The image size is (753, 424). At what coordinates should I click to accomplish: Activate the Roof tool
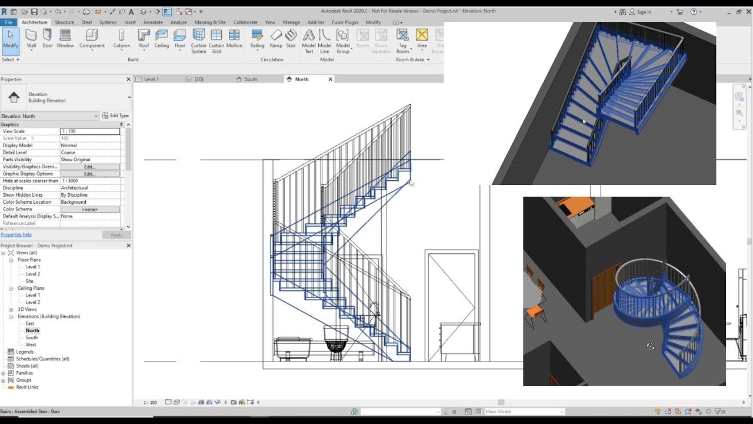[144, 39]
